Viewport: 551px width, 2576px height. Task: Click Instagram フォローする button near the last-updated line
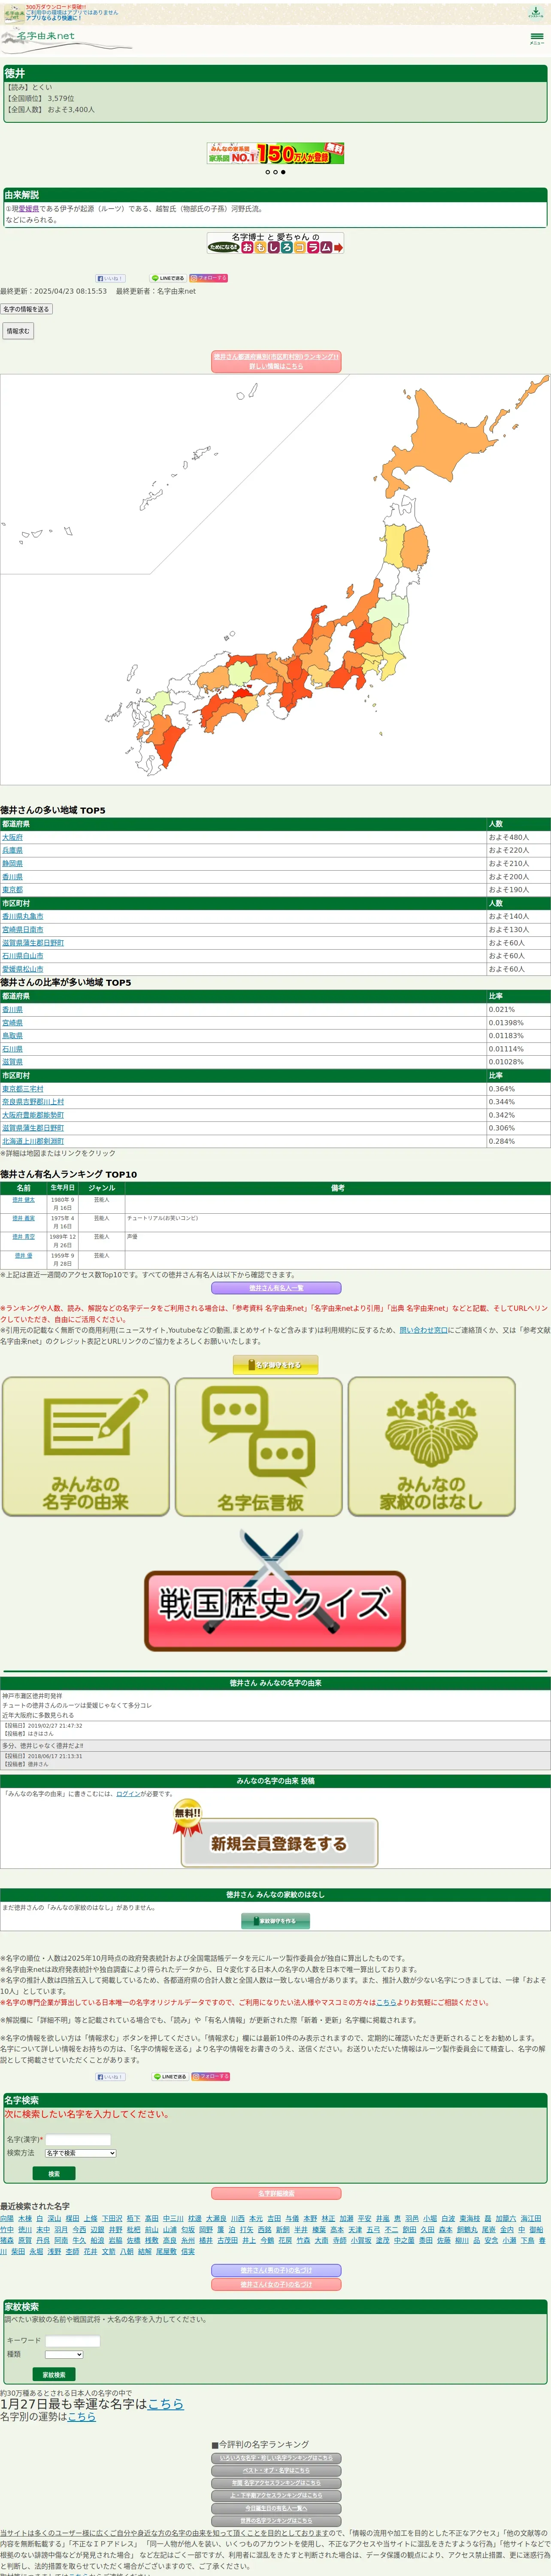tap(208, 278)
